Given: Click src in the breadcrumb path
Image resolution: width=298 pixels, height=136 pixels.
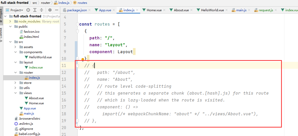Looking at the screenshot, I should pyautogui.click(x=34, y=3).
